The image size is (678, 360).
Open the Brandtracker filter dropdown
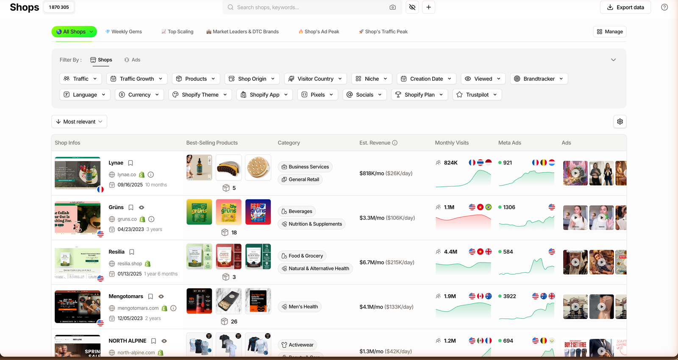click(539, 79)
